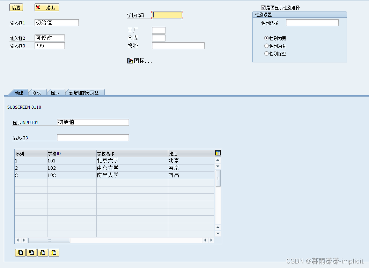The width and height of the screenshot is (369, 268).
Task: Switch to the 显示 tab
Action: 56,92
